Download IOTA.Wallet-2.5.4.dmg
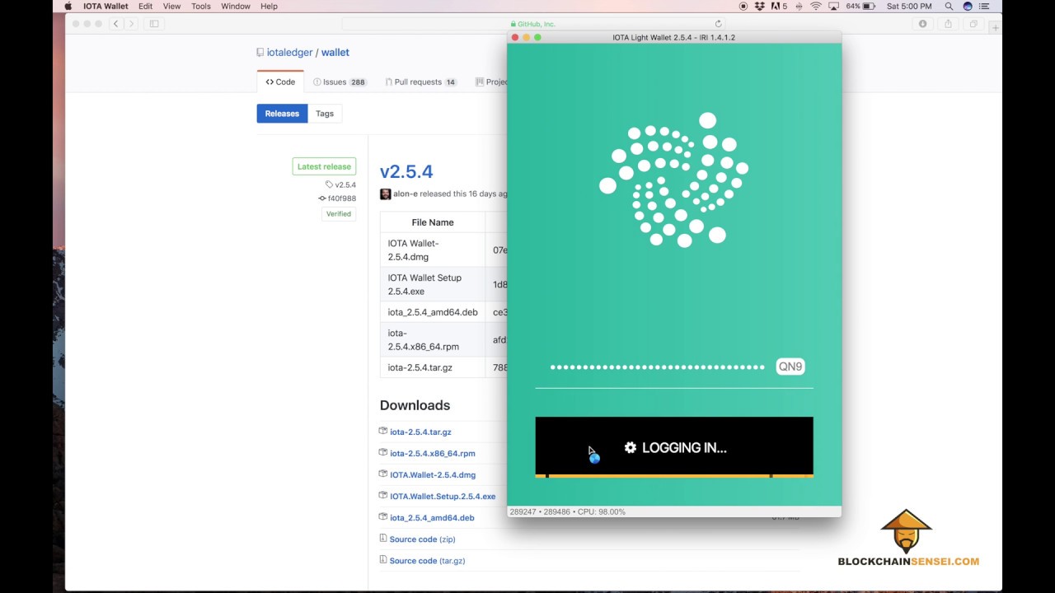The width and height of the screenshot is (1055, 593). point(433,474)
